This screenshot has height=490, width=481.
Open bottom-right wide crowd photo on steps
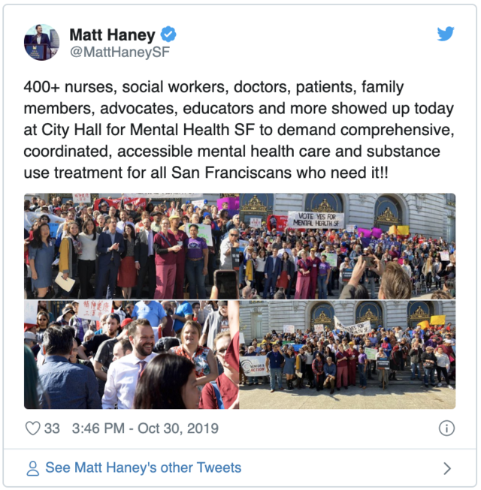pos(347,354)
